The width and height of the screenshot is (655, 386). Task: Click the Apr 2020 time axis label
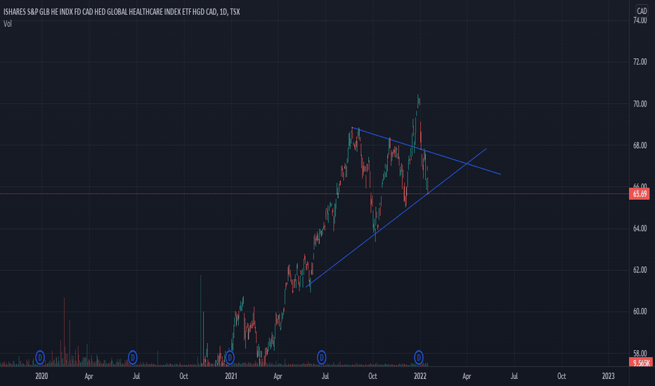click(x=89, y=376)
